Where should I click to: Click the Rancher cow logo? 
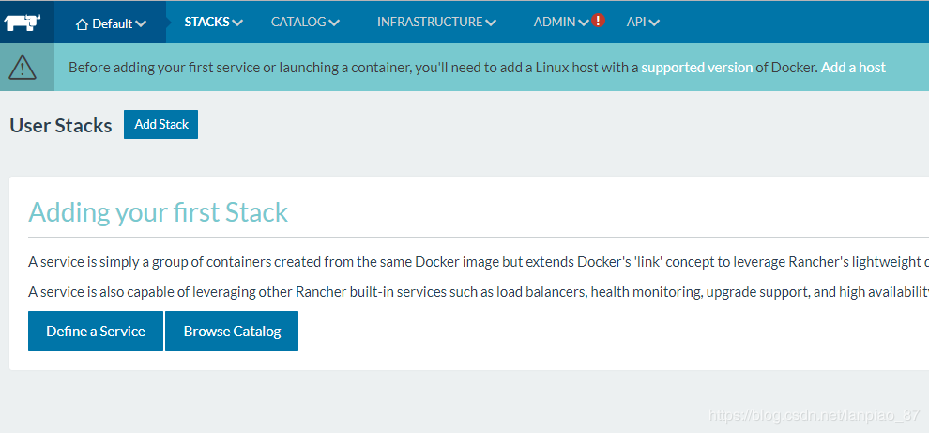pos(23,22)
